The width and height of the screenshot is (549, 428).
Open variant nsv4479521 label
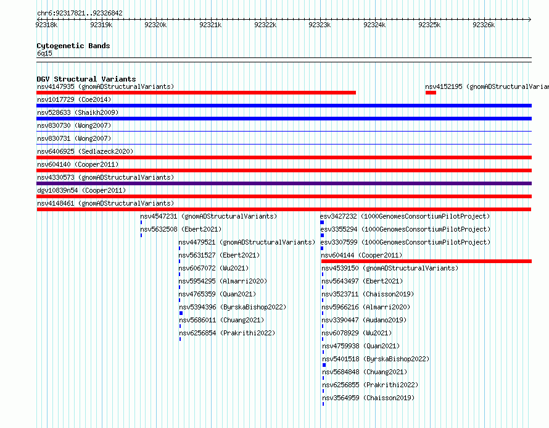[247, 242]
